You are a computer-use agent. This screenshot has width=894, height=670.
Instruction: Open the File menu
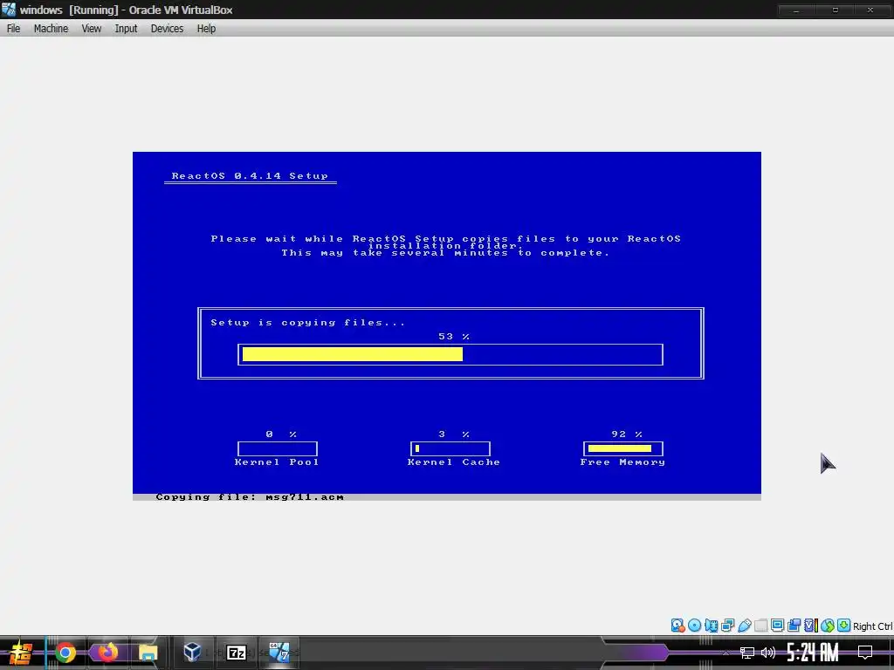[13, 29]
